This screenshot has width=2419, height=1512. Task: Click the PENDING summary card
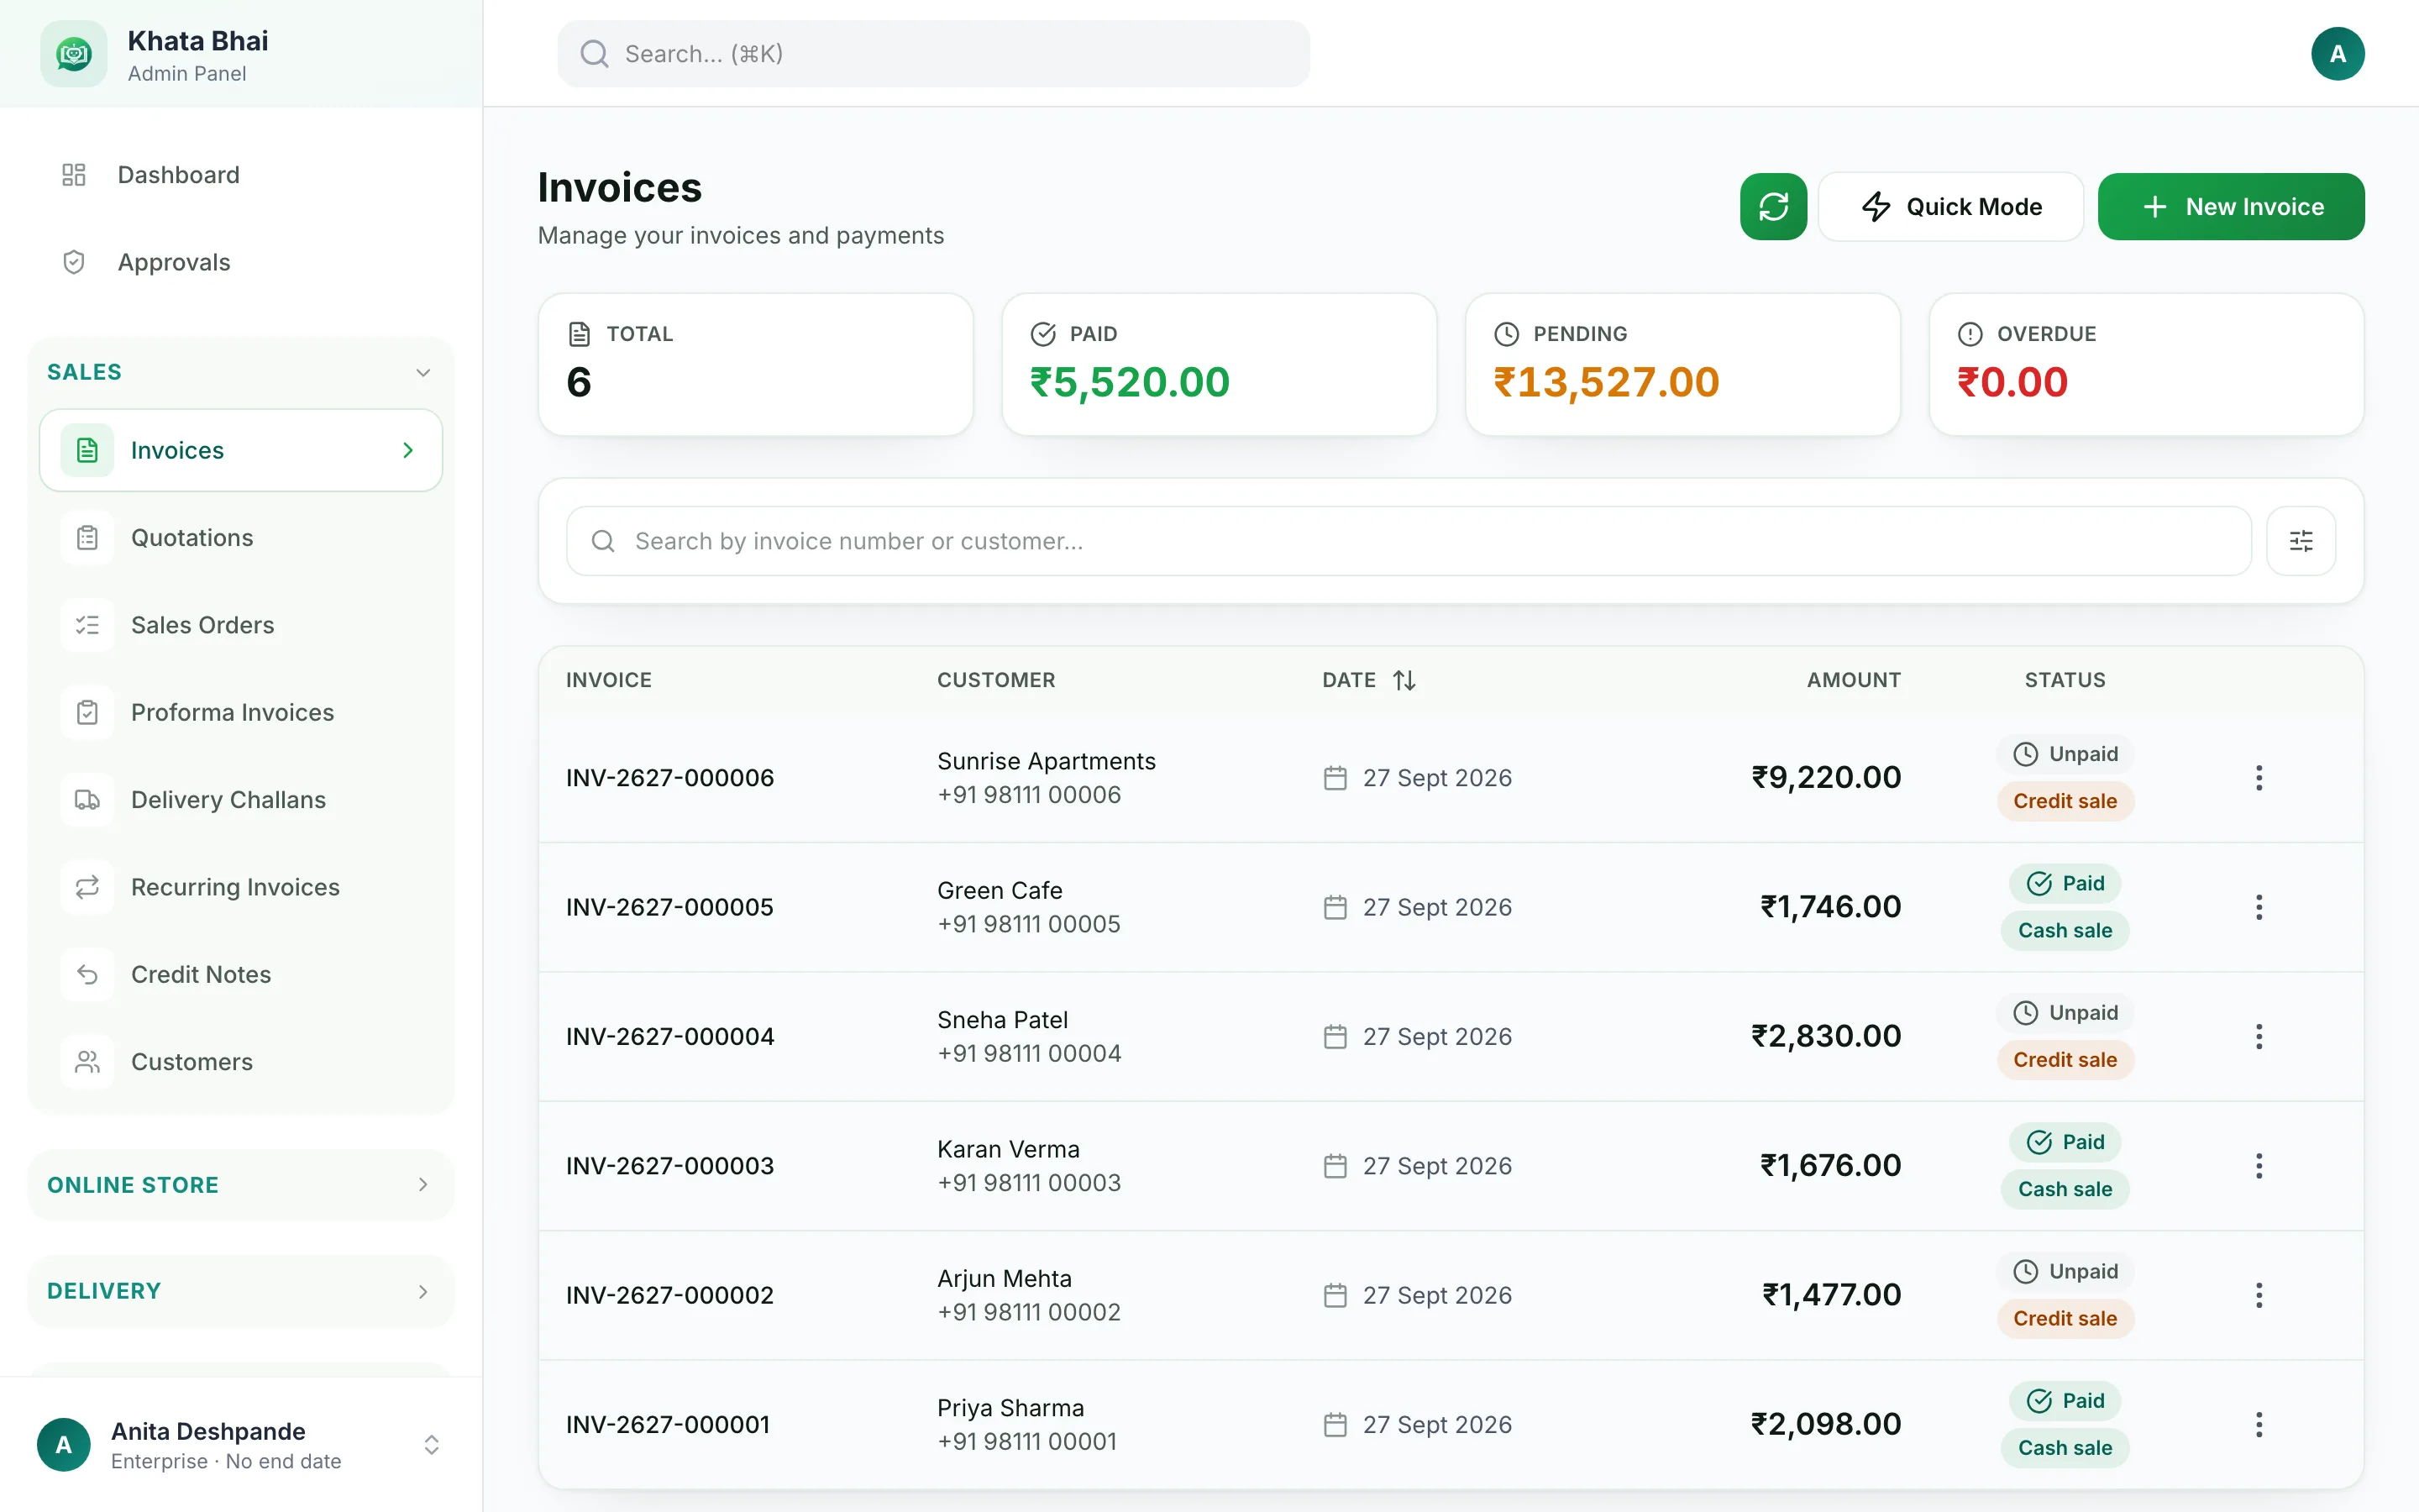coord(1682,364)
